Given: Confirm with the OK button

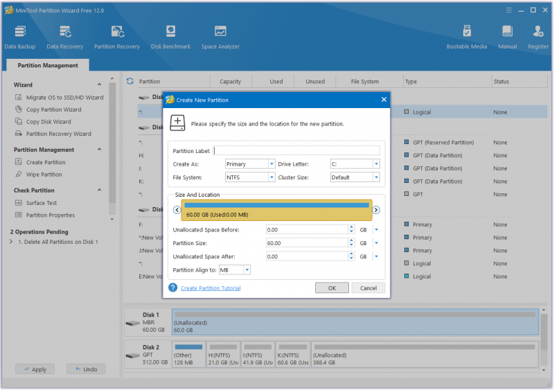Looking at the screenshot, I should [332, 287].
